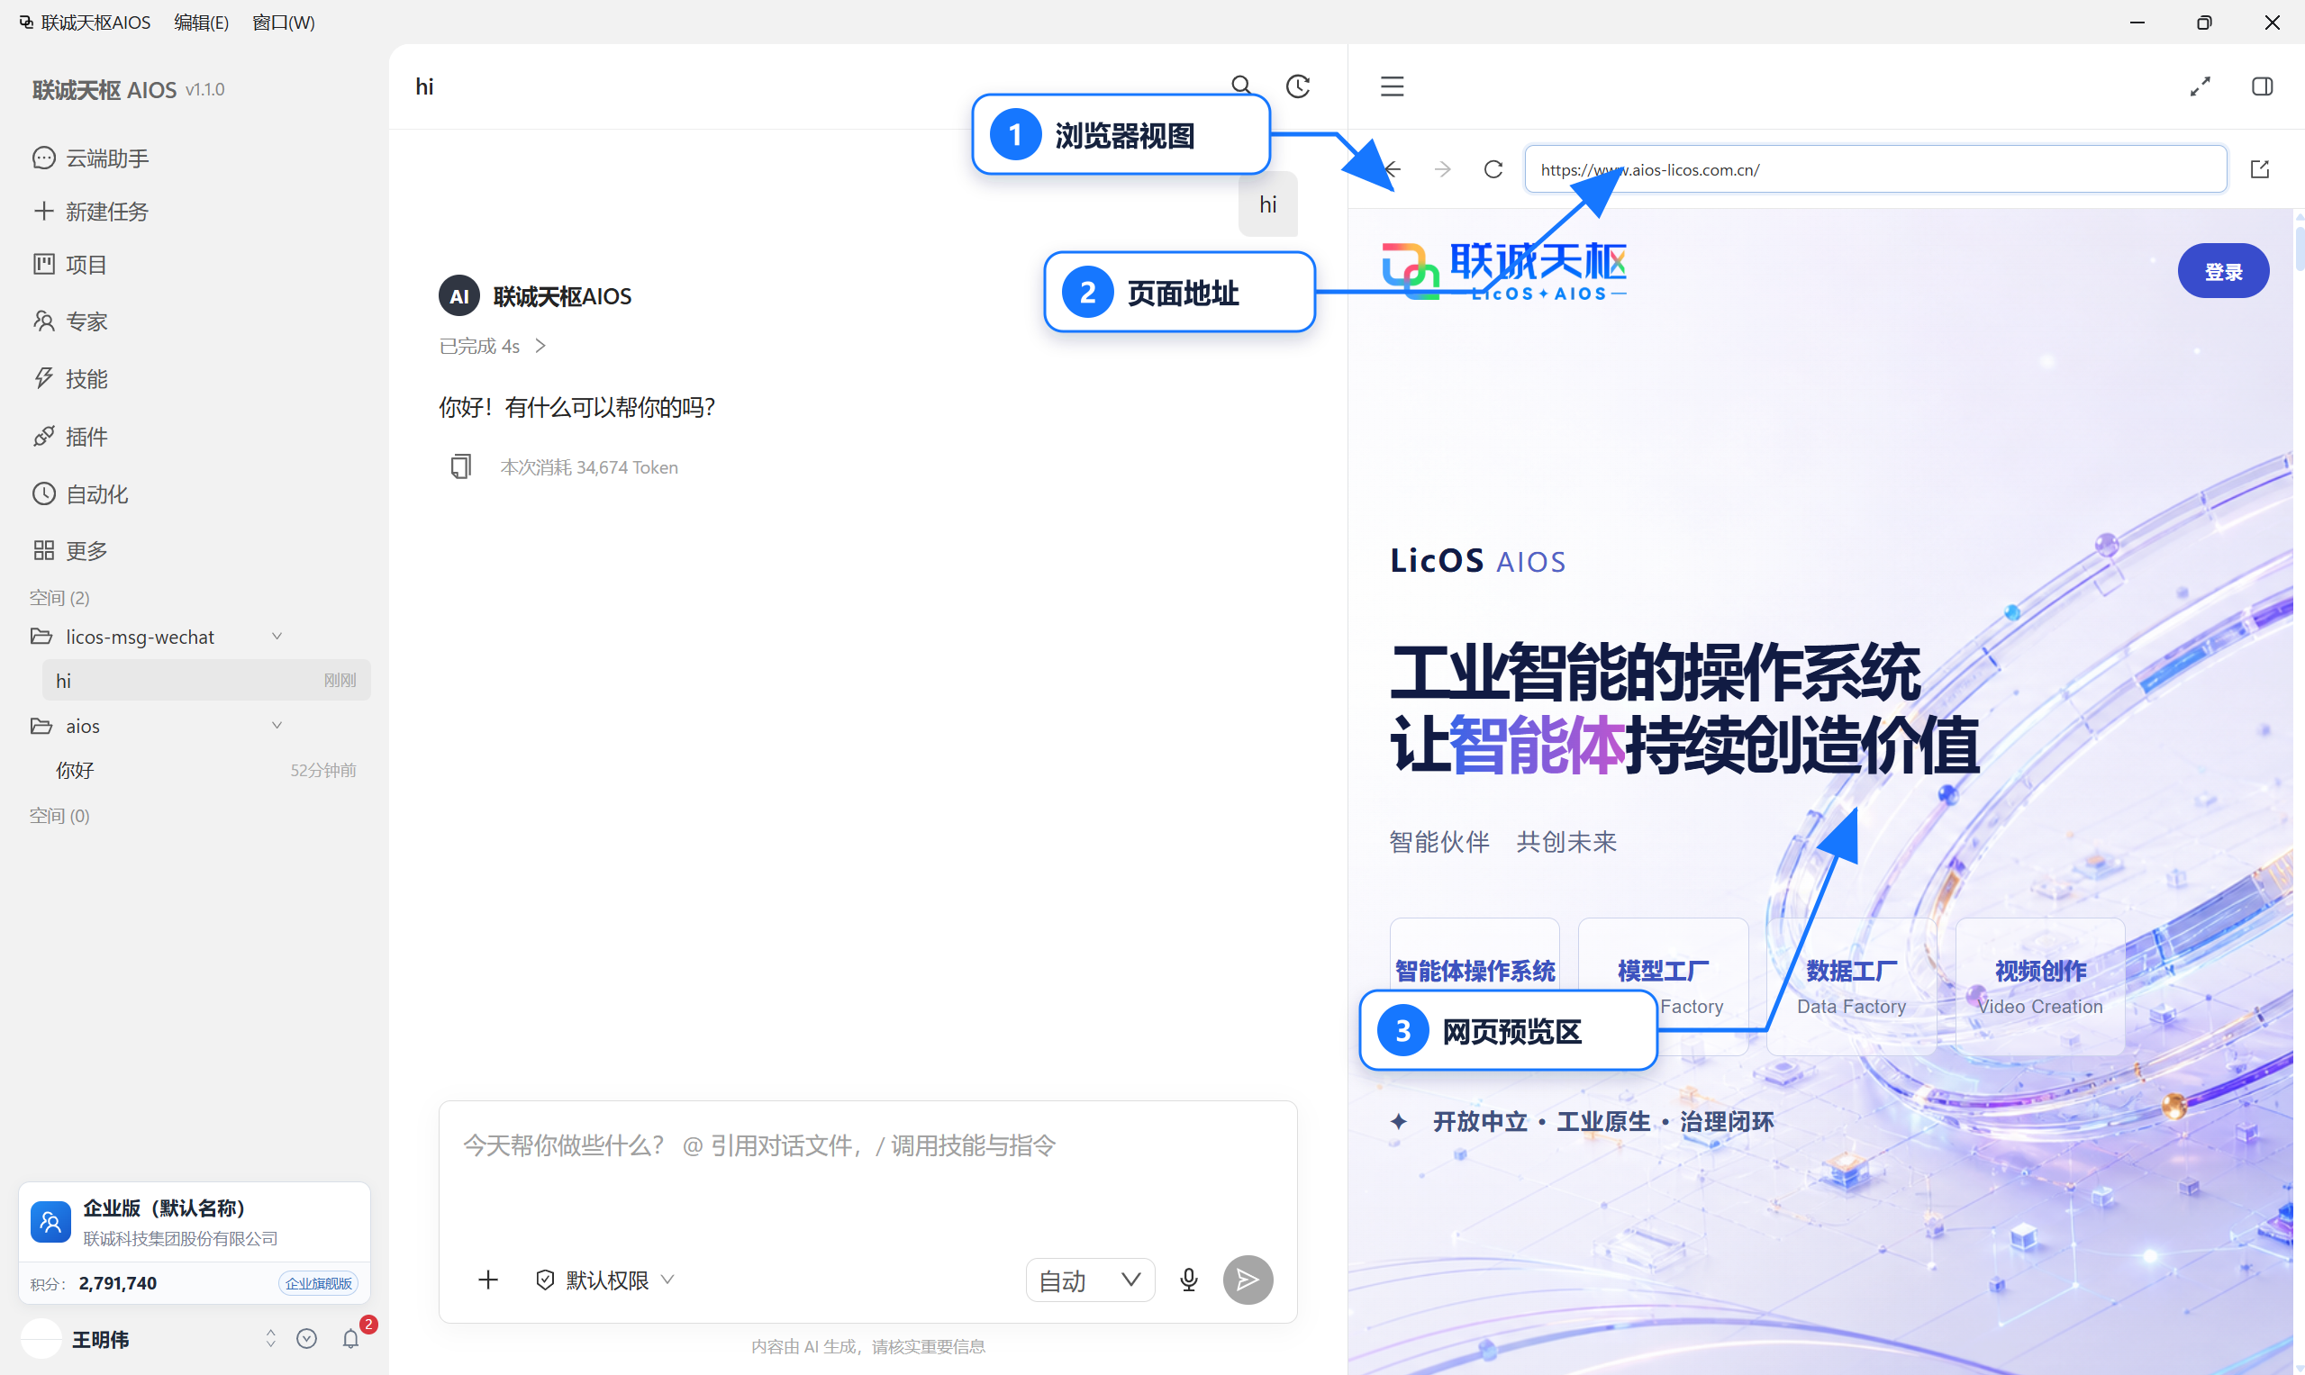Click the 空间 (2) section header

point(59,598)
